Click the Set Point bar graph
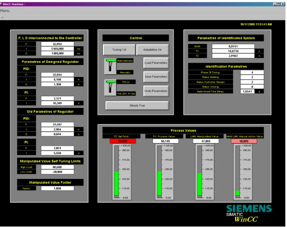 click(122, 172)
